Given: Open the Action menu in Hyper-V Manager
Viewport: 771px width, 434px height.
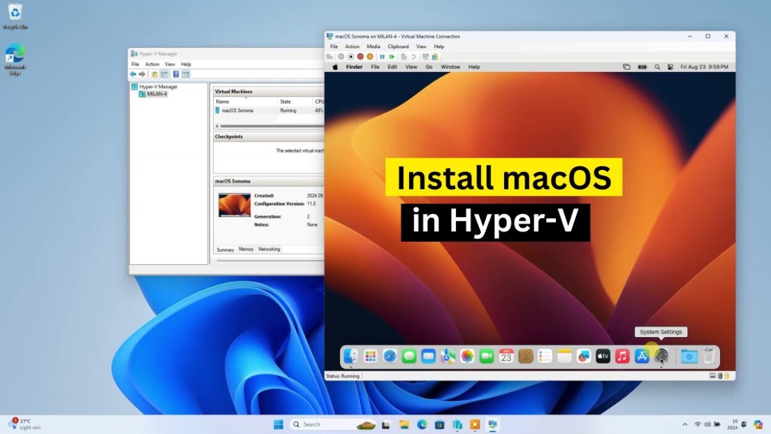Looking at the screenshot, I should (x=152, y=64).
